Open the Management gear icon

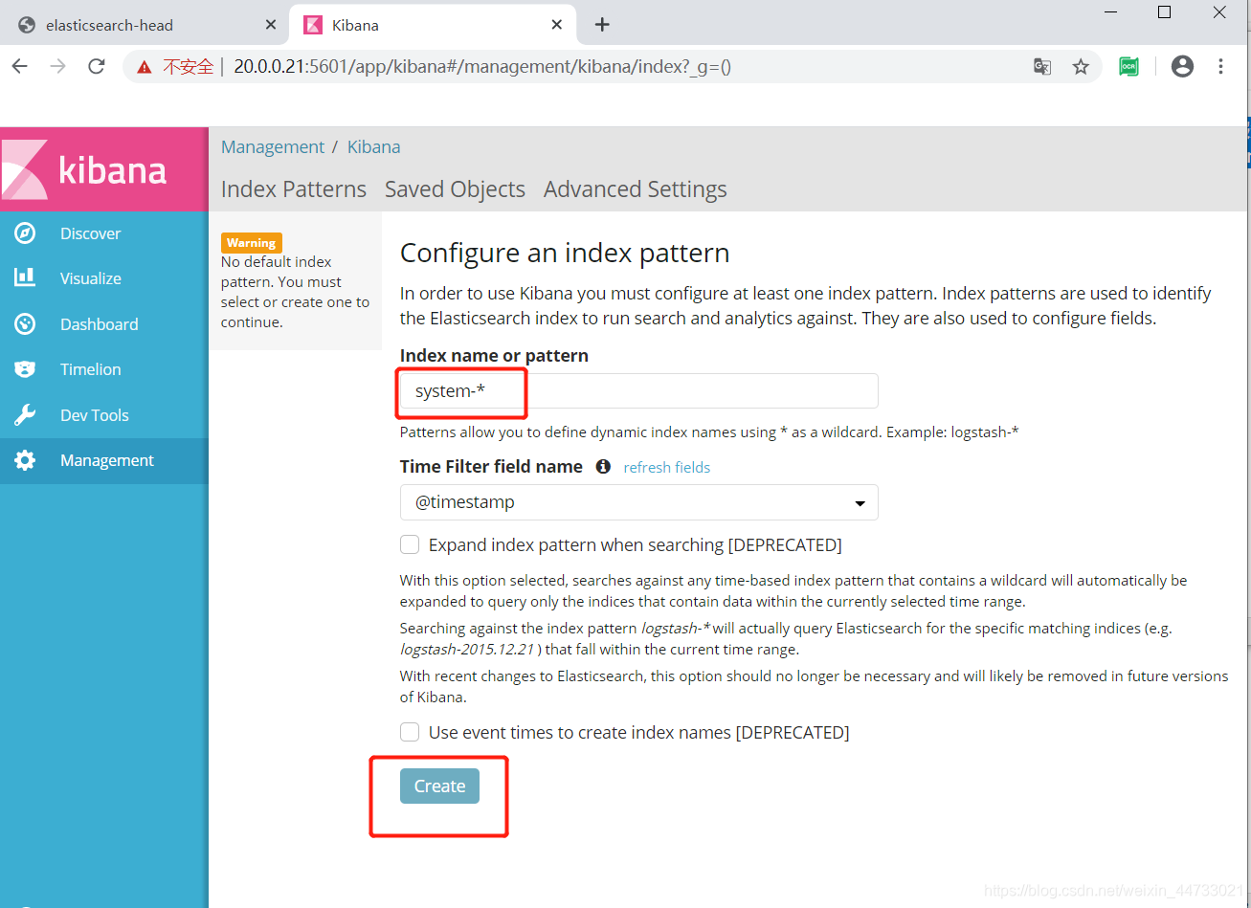pos(25,460)
